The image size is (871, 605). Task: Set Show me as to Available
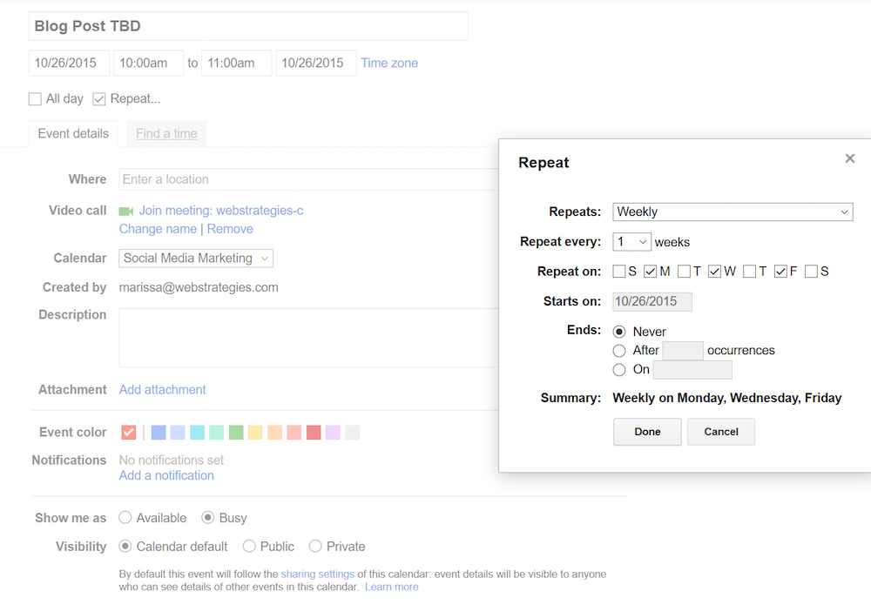coord(125,518)
